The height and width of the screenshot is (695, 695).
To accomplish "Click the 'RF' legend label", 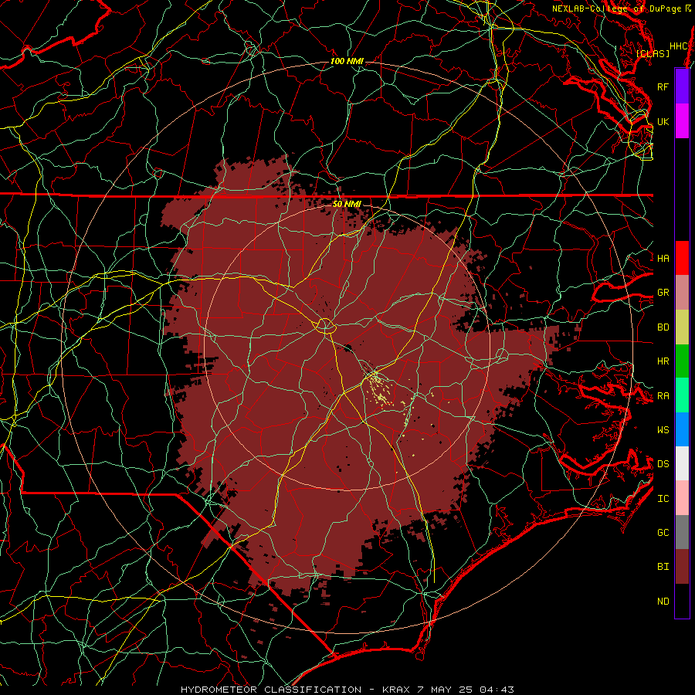I will [x=663, y=86].
